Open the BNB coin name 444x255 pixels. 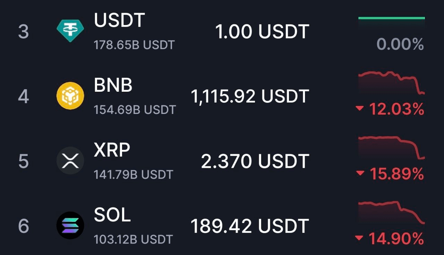point(113,85)
